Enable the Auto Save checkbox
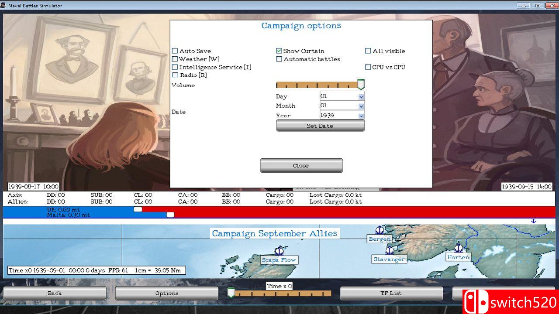The width and height of the screenshot is (559, 314). (x=175, y=51)
